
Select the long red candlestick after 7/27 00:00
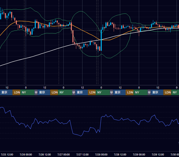[x=73, y=36]
